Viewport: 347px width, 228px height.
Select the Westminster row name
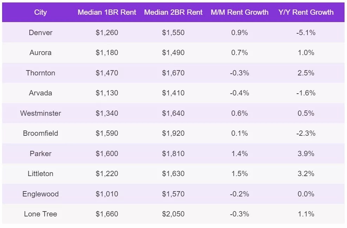[x=40, y=113]
